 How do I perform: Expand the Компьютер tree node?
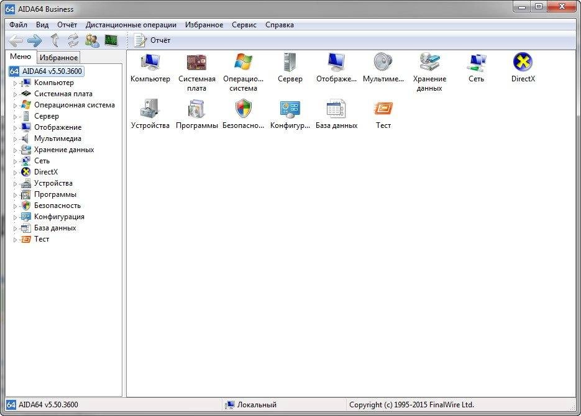pyautogui.click(x=15, y=83)
